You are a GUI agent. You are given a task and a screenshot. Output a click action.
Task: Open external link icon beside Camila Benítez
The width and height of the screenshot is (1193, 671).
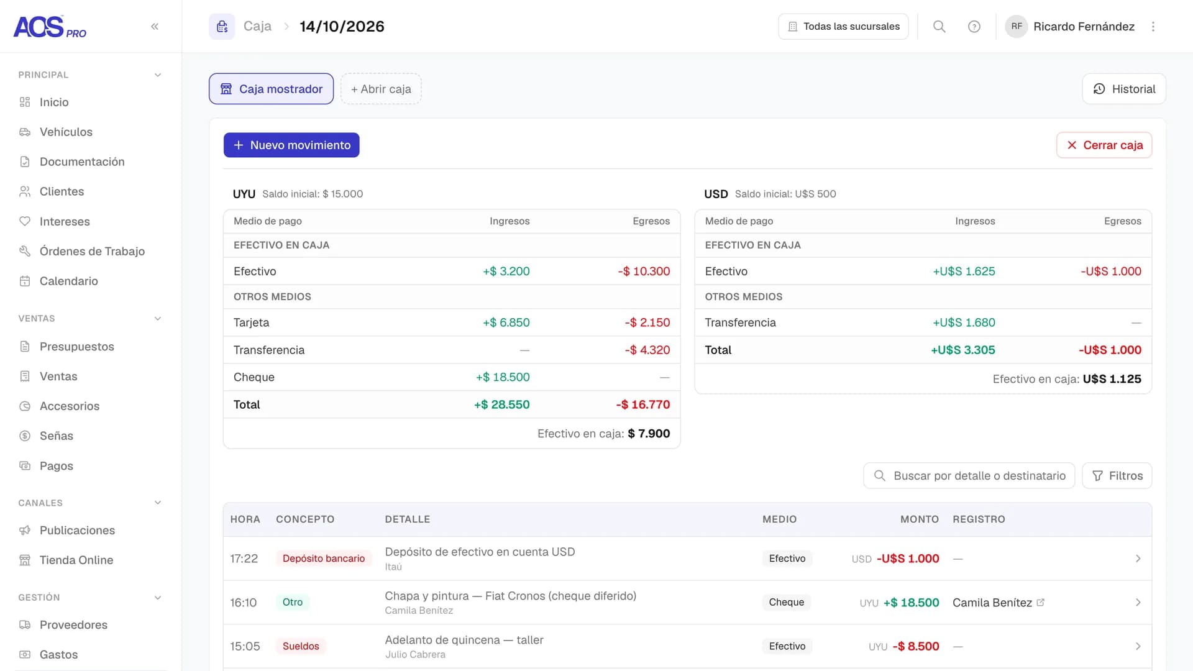click(1041, 602)
